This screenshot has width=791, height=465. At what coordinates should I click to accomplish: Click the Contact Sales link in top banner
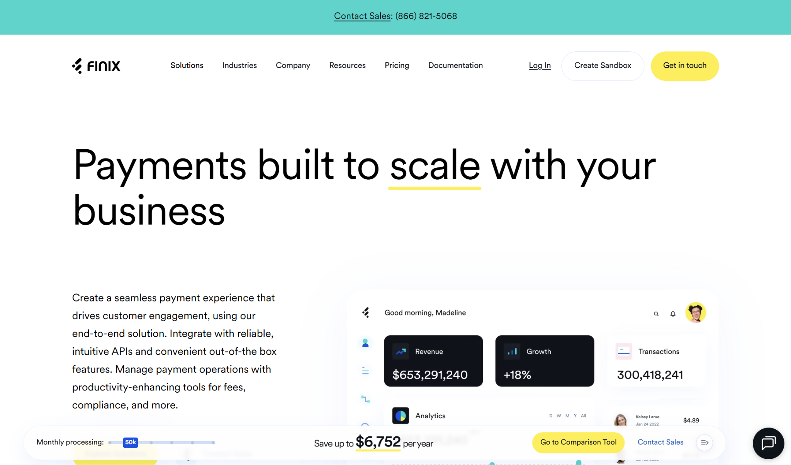tap(362, 16)
